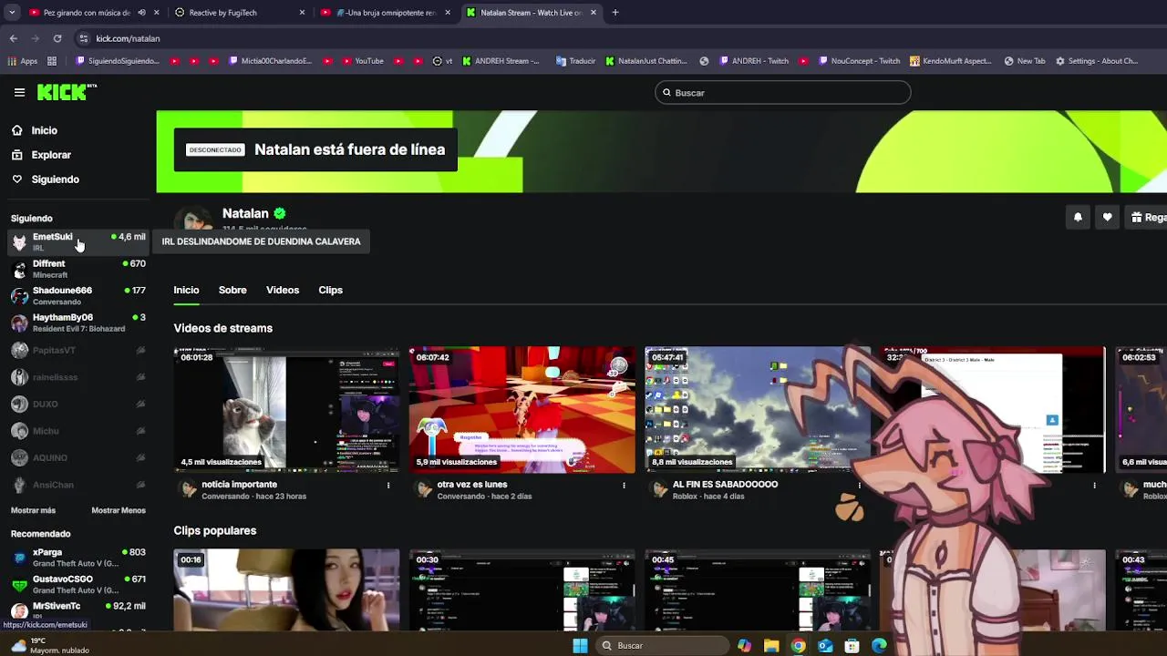Click the magnifier icon in Kick search
This screenshot has width=1167, height=656.
[666, 93]
